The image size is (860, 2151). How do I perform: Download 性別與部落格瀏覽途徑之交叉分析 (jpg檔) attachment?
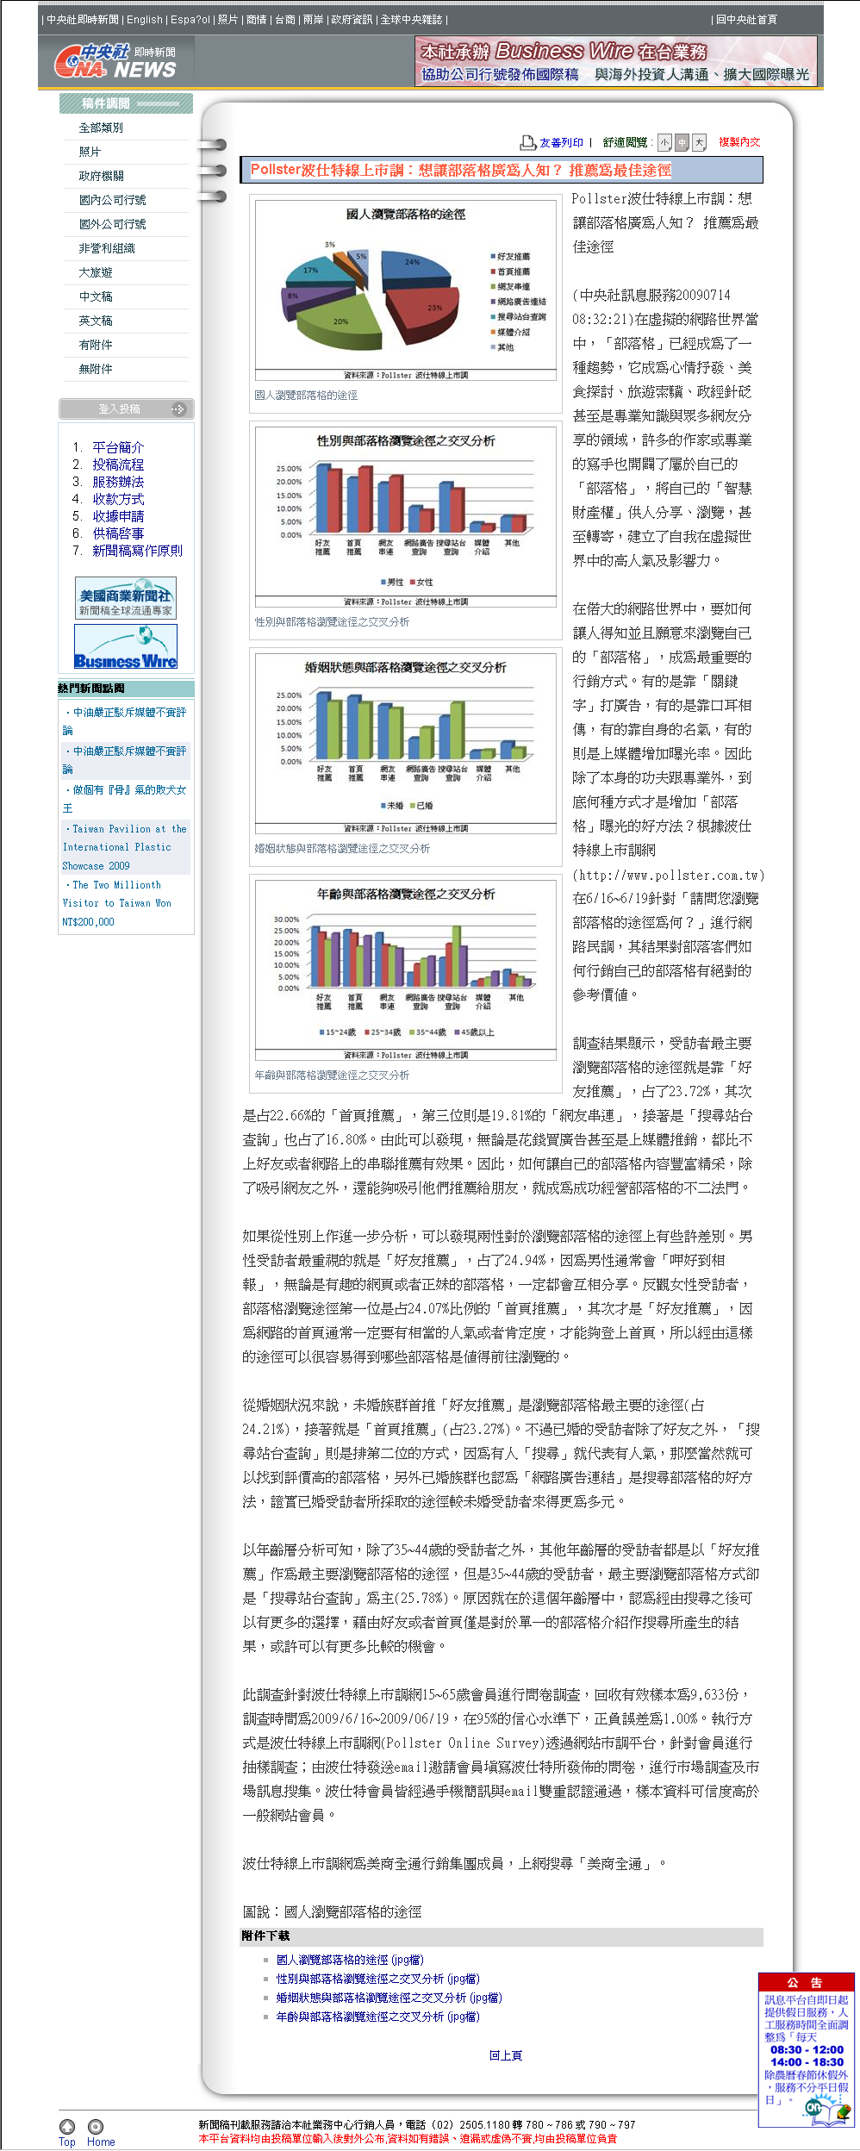pos(377,1979)
